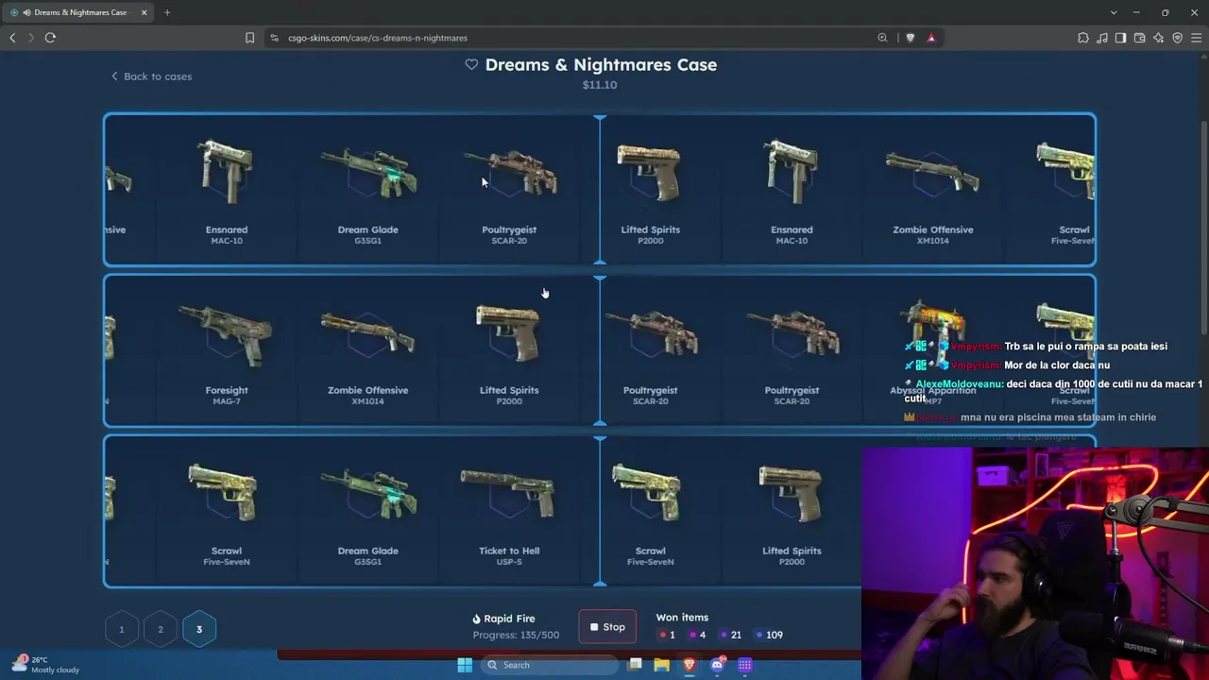Viewport: 1209px width, 680px height.
Task: Open the Windows Start menu
Action: coord(465,665)
